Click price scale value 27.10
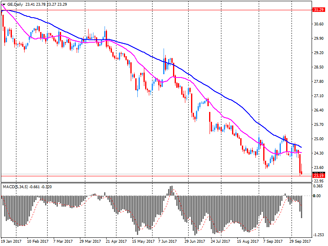328x246 pixels. pyautogui.click(x=319, y=96)
